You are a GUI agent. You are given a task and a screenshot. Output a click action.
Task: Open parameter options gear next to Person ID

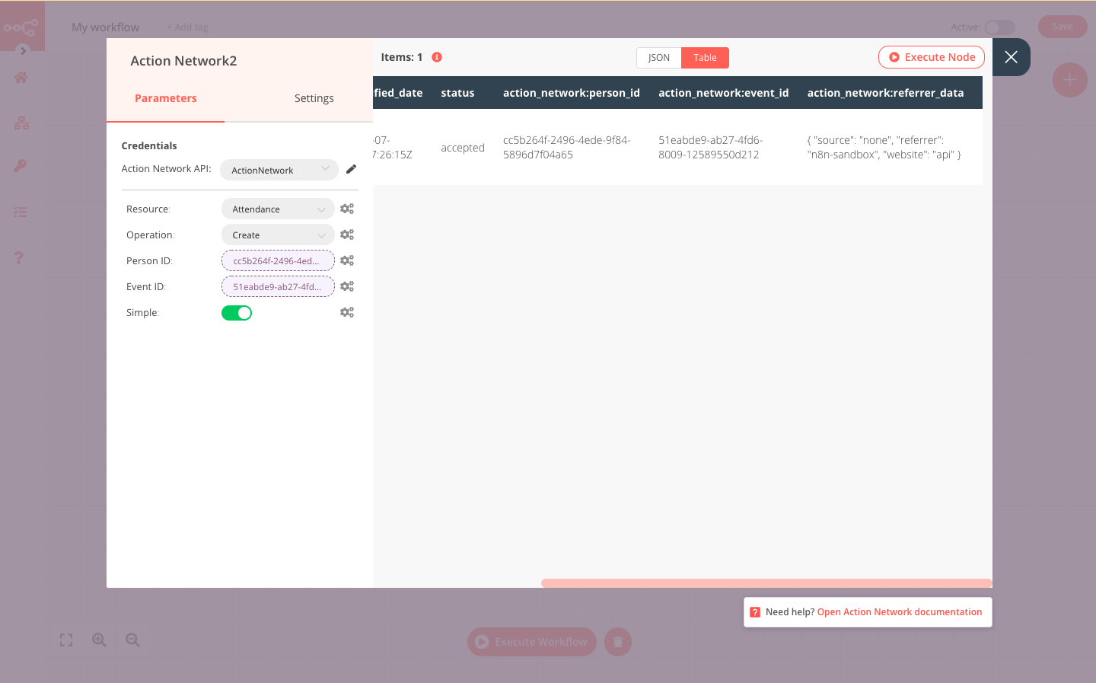pos(347,260)
